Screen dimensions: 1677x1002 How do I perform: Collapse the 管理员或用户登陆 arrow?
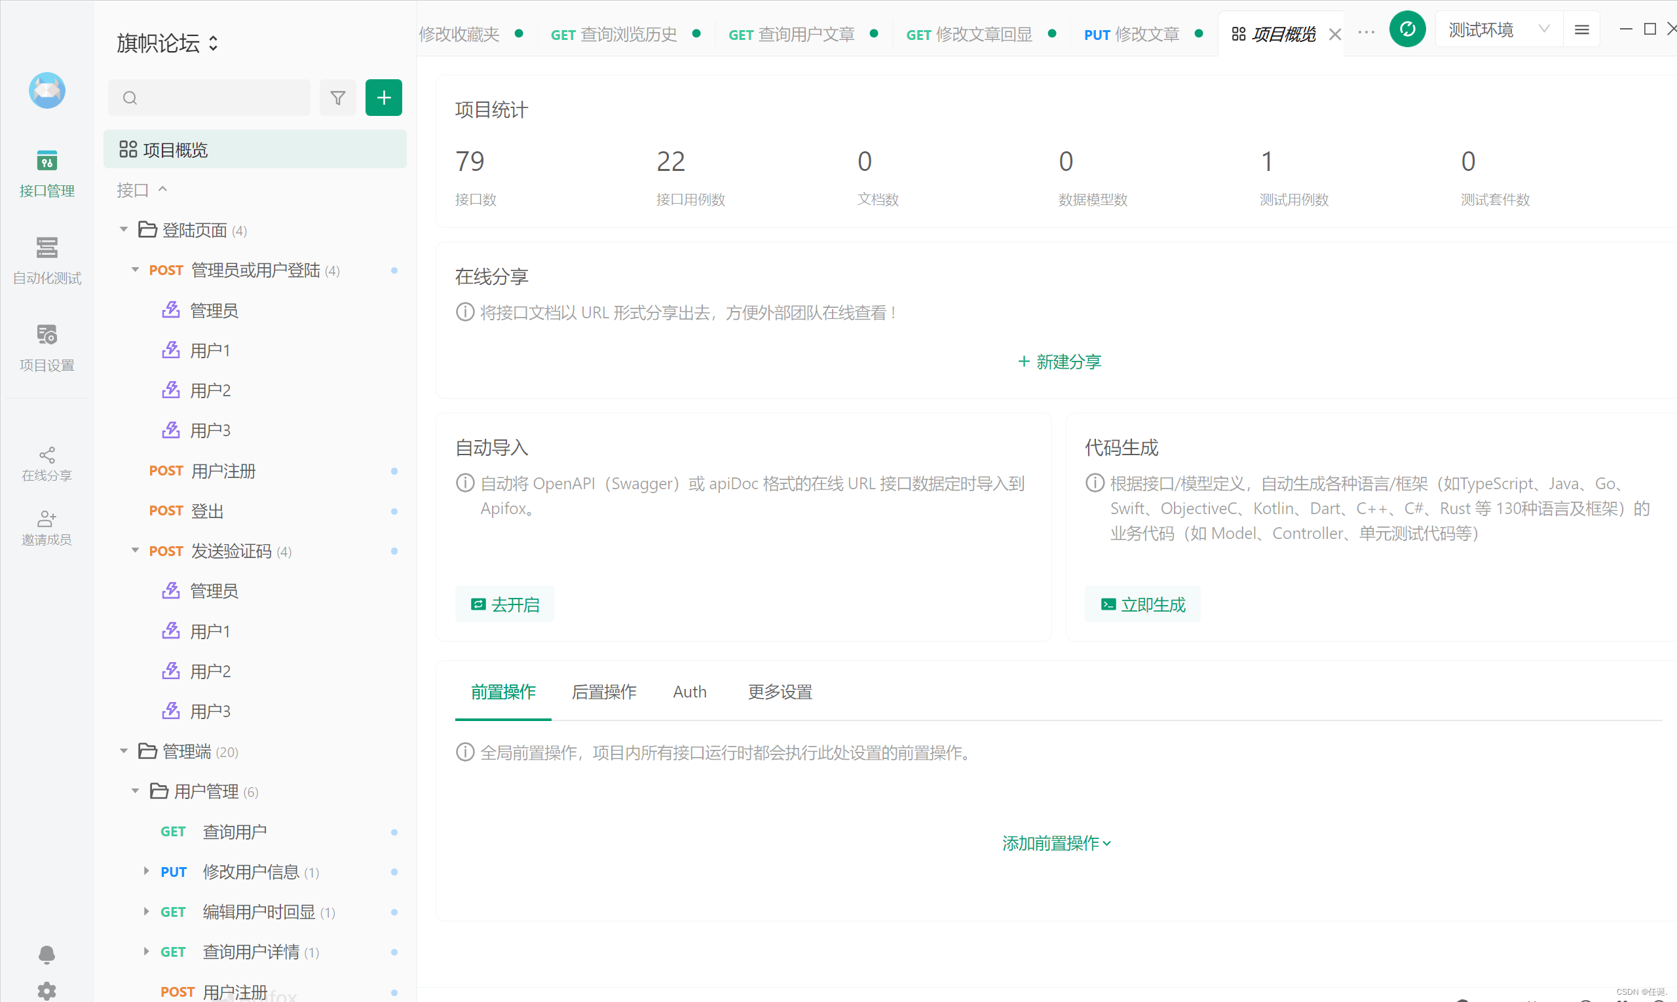pyautogui.click(x=135, y=270)
